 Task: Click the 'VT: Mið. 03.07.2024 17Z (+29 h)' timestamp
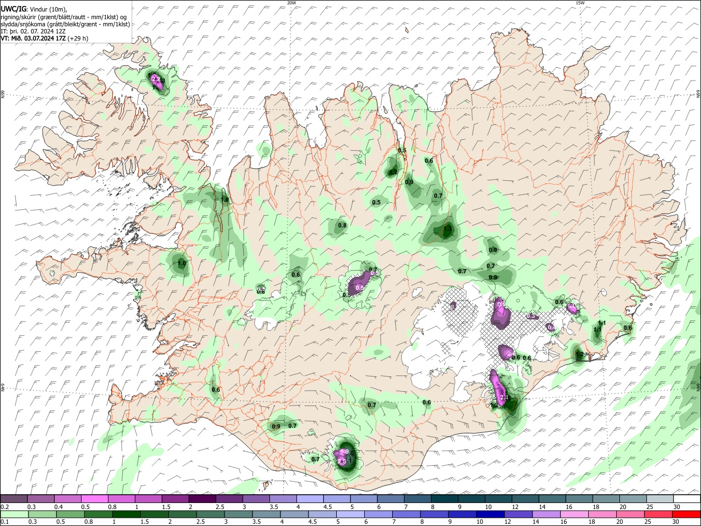(44, 38)
